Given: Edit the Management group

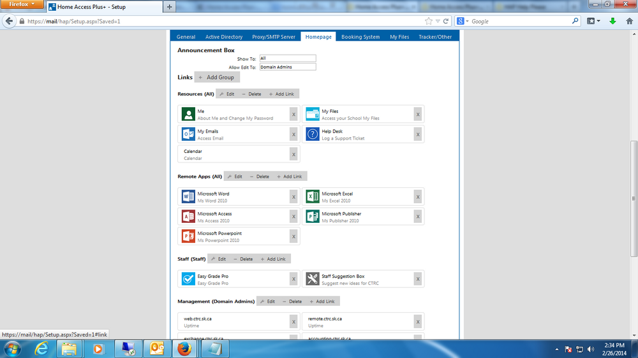Looking at the screenshot, I should point(268,301).
